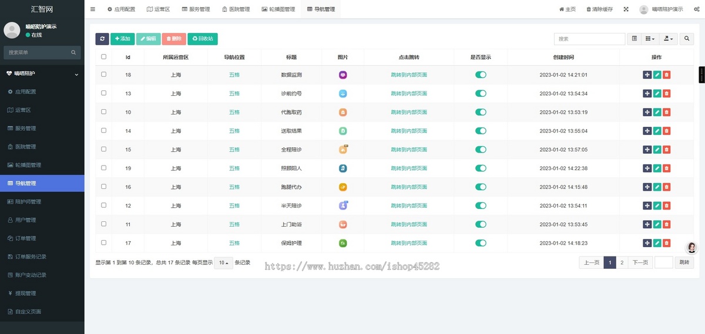This screenshot has width=705, height=334.
Task: Open 陪护师管理 in the sidebar
Action: 42,201
